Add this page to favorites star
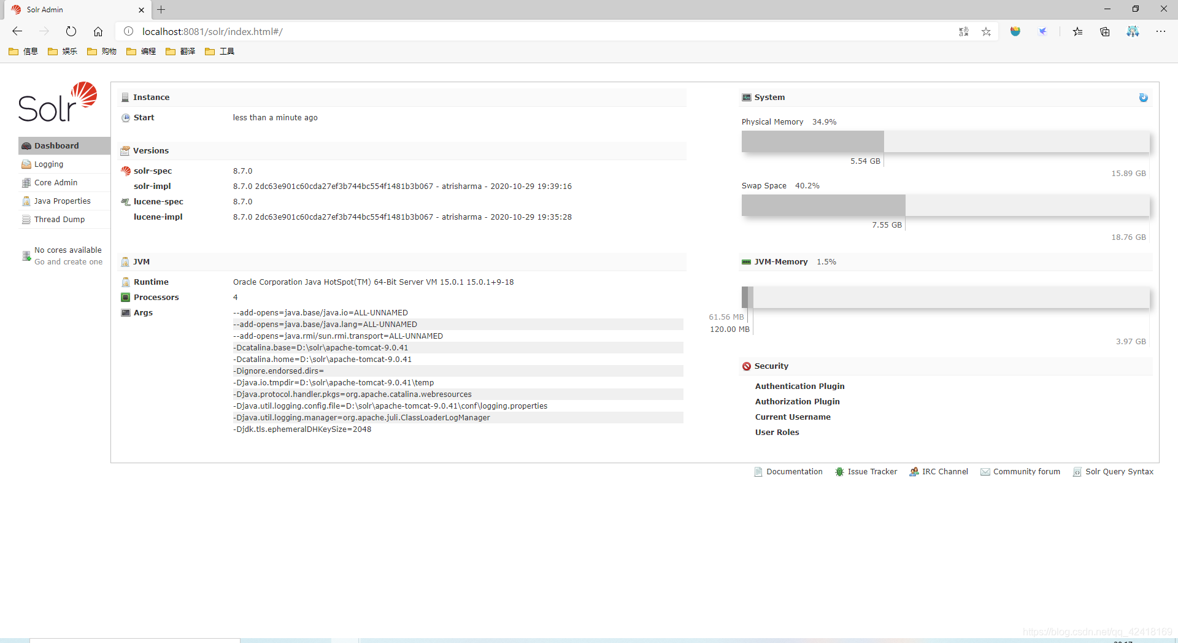This screenshot has height=643, width=1178. [986, 31]
